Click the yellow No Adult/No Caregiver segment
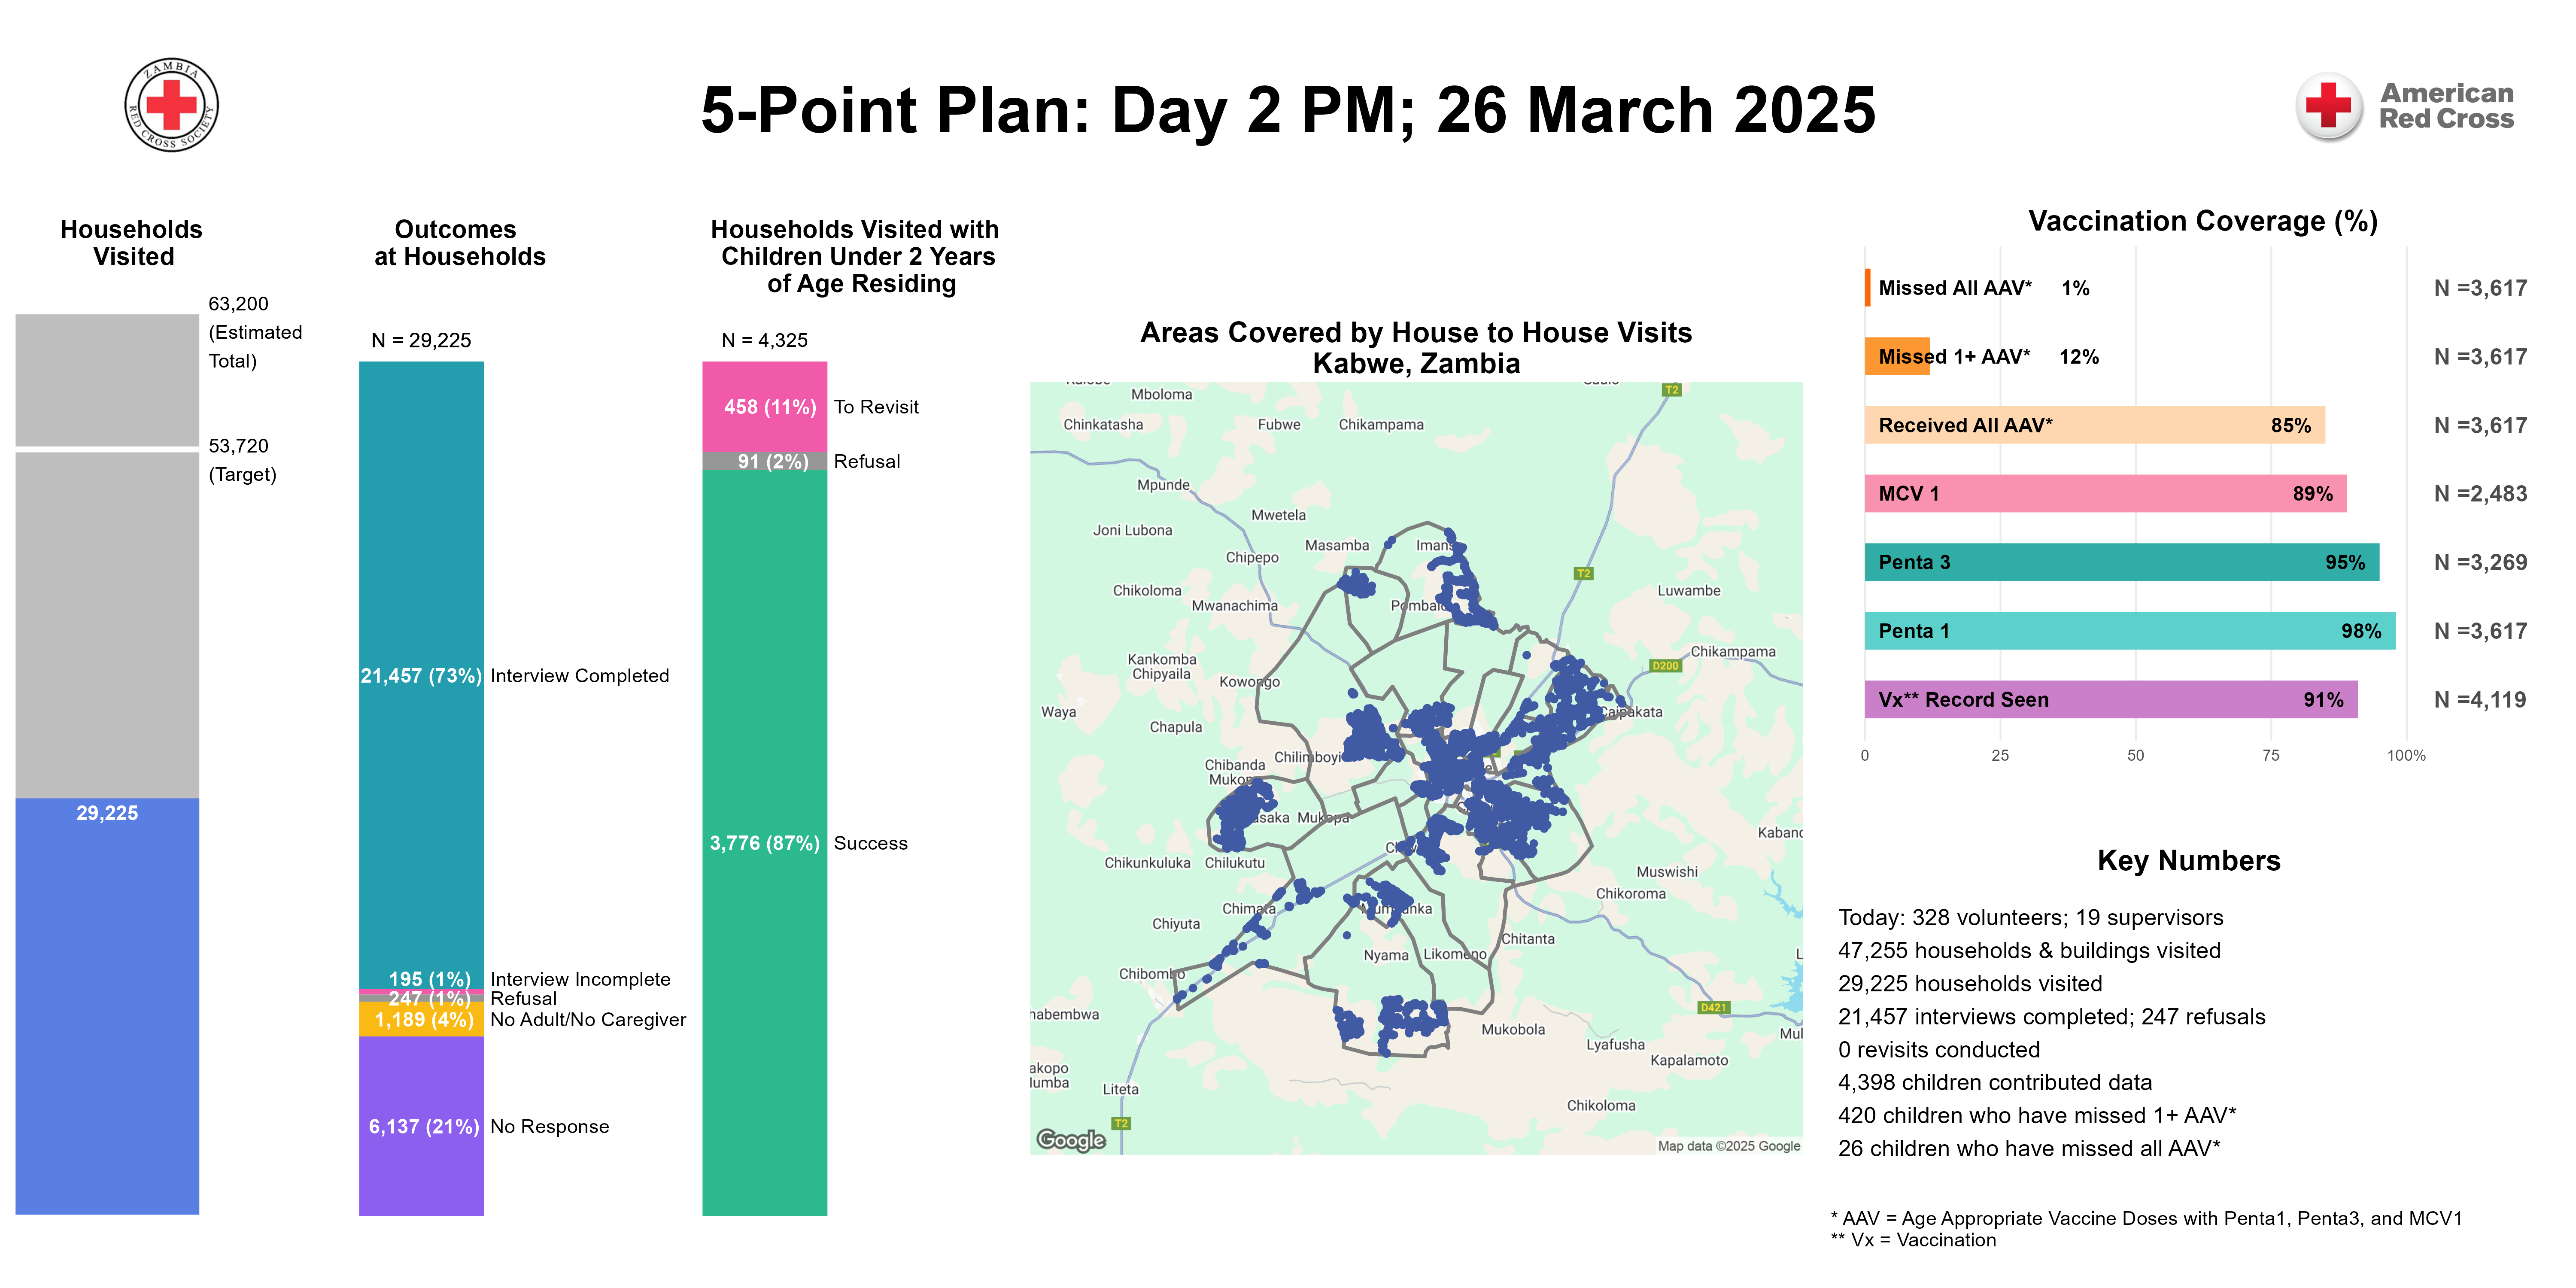This screenshot has height=1288, width=2576. pos(421,1019)
